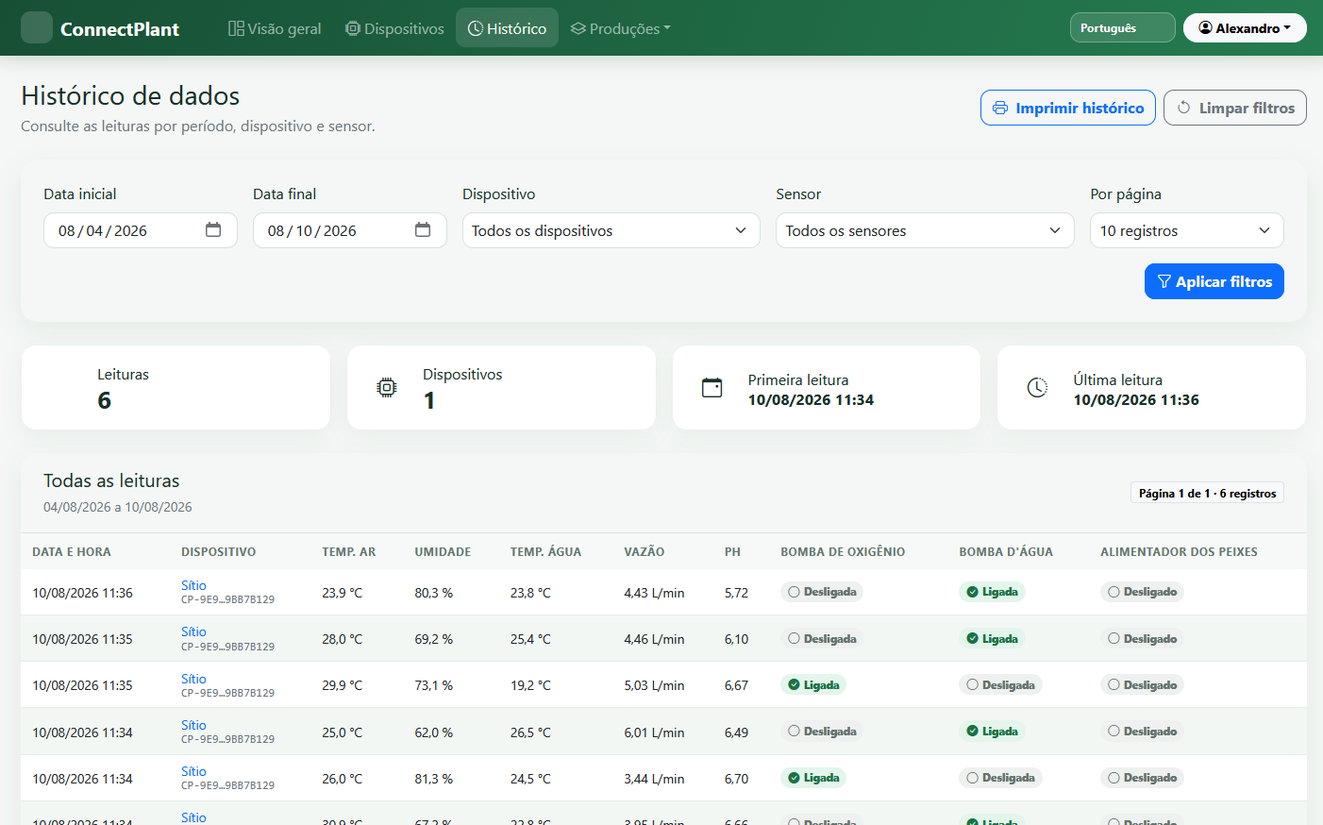Open the Data final calendar picker icon
Image resolution: width=1323 pixels, height=825 pixels.
click(423, 230)
